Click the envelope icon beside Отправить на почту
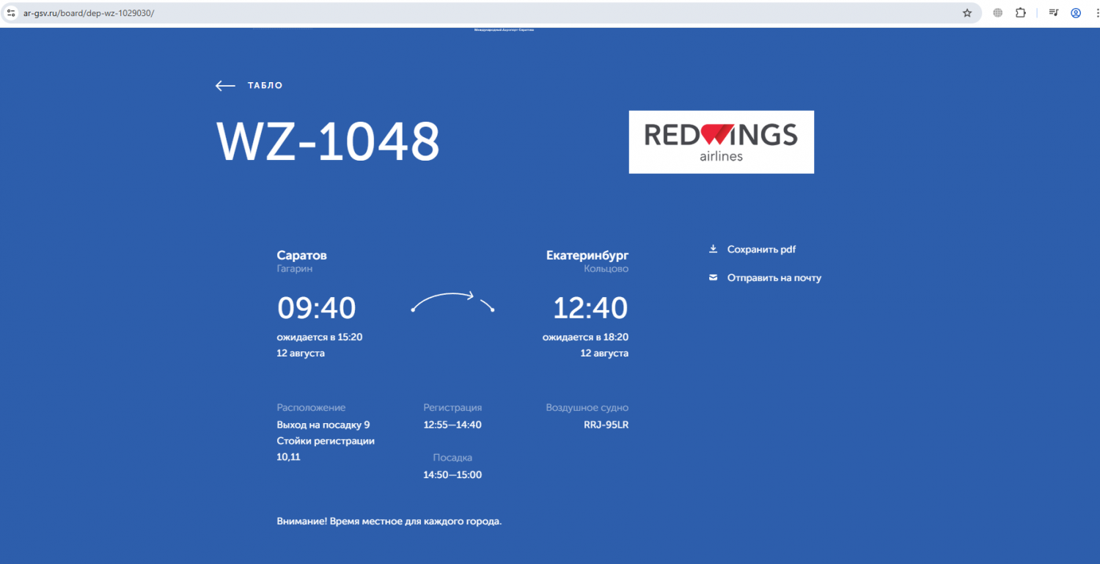The height and width of the screenshot is (564, 1100). tap(713, 278)
